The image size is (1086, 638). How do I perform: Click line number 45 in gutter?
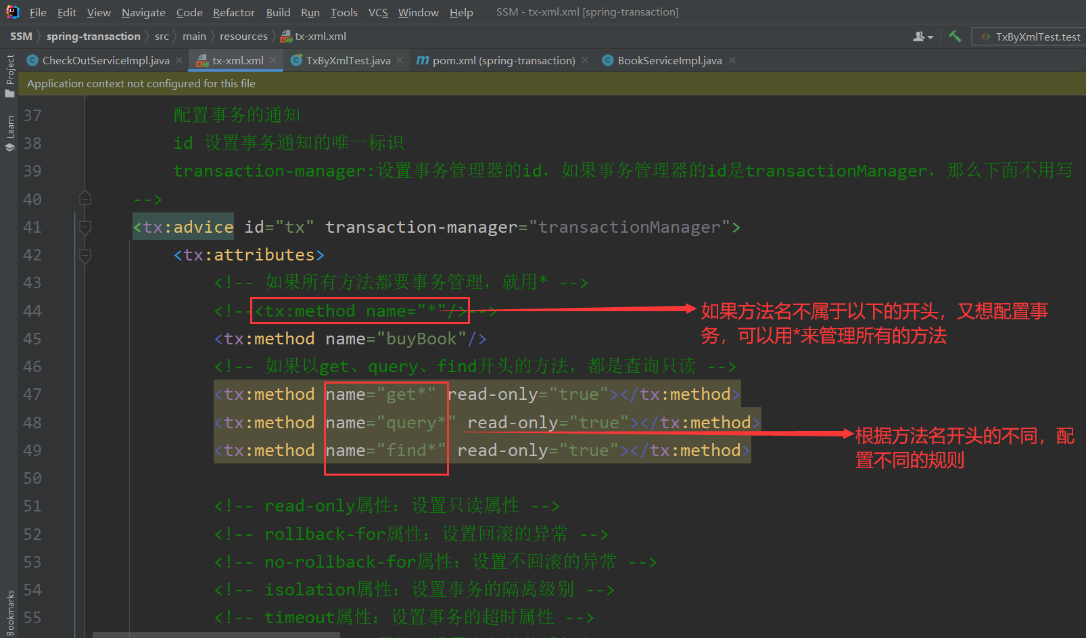click(x=32, y=338)
